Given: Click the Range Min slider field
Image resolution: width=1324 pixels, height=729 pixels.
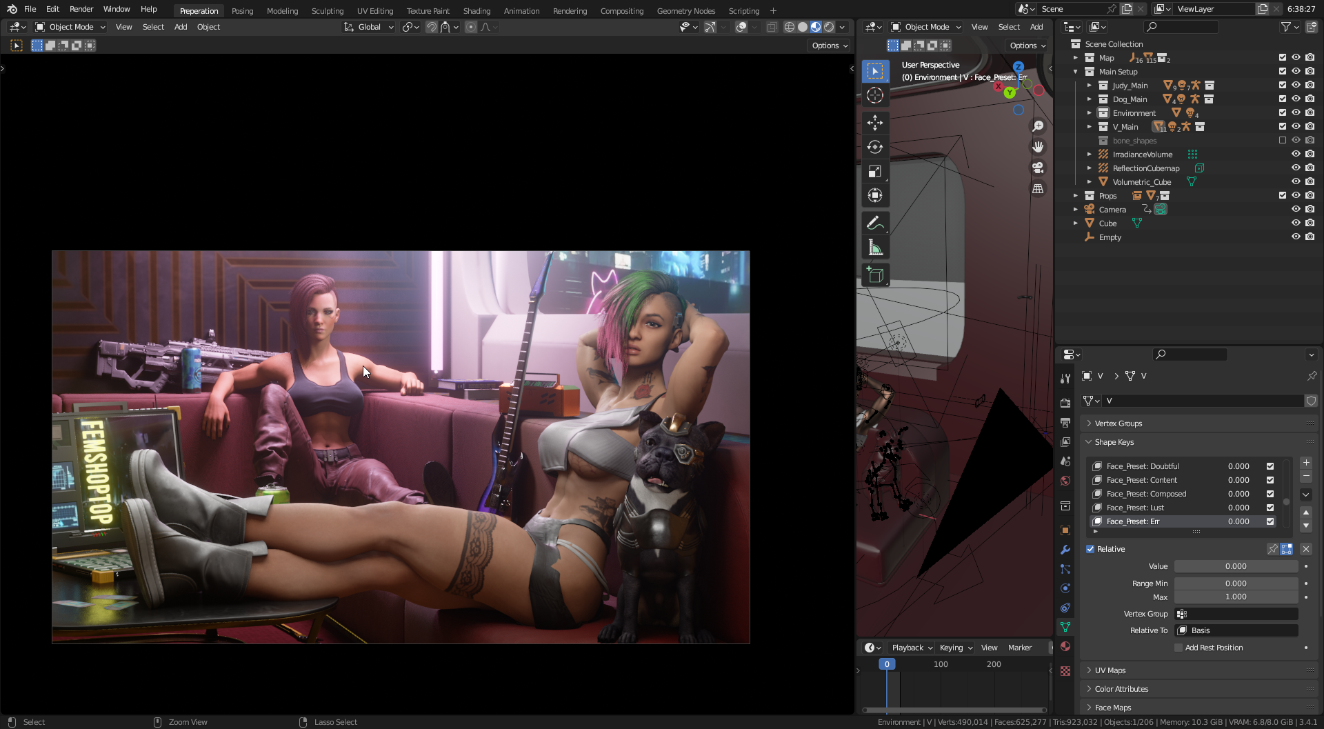Looking at the screenshot, I should [1236, 583].
